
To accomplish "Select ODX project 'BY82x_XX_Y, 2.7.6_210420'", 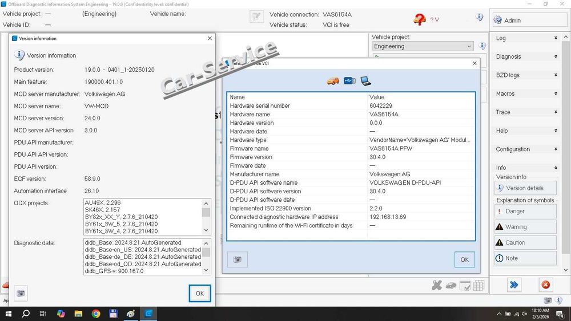I will (x=121, y=217).
